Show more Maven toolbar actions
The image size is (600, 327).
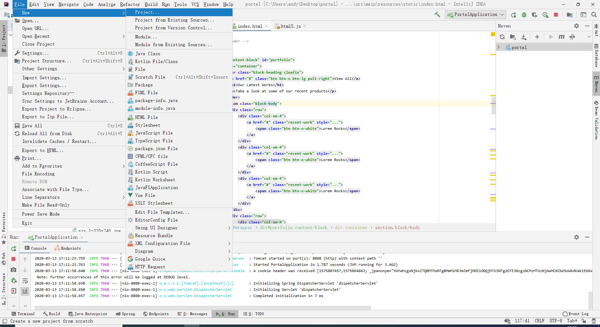pos(589,37)
